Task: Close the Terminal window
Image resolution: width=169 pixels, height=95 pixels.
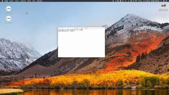Action: pyautogui.click(x=59, y=28)
